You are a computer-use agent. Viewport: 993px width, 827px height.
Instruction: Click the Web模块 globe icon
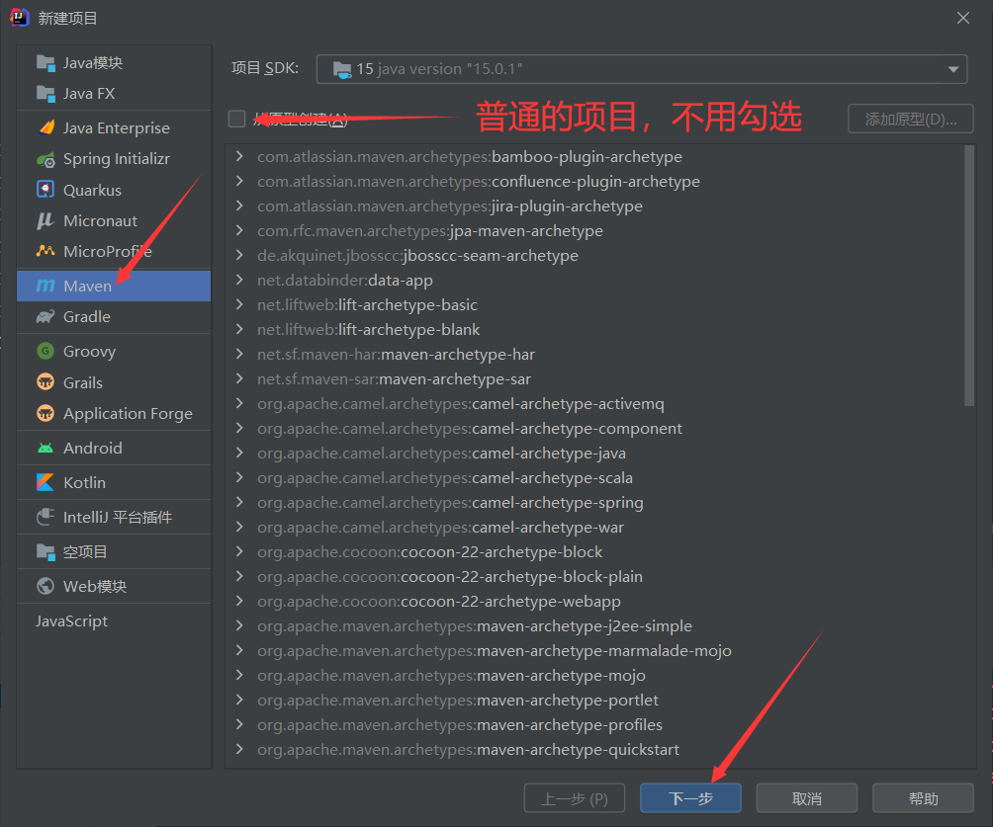point(45,586)
